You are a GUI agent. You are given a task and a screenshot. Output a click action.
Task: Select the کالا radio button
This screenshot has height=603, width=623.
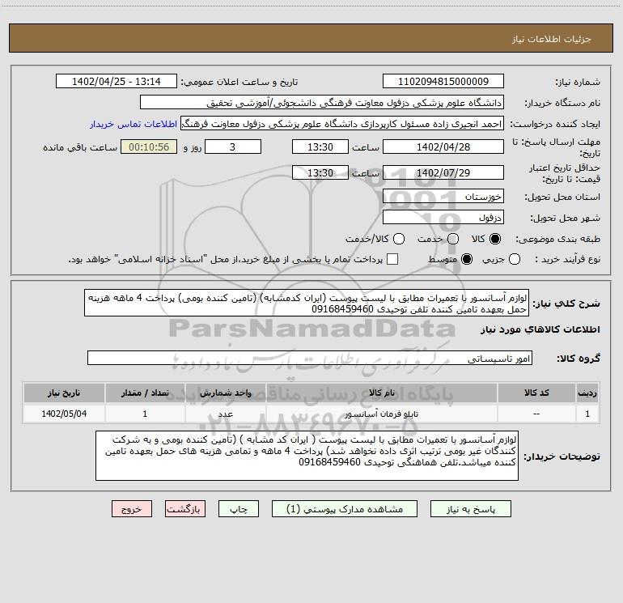[x=495, y=239]
